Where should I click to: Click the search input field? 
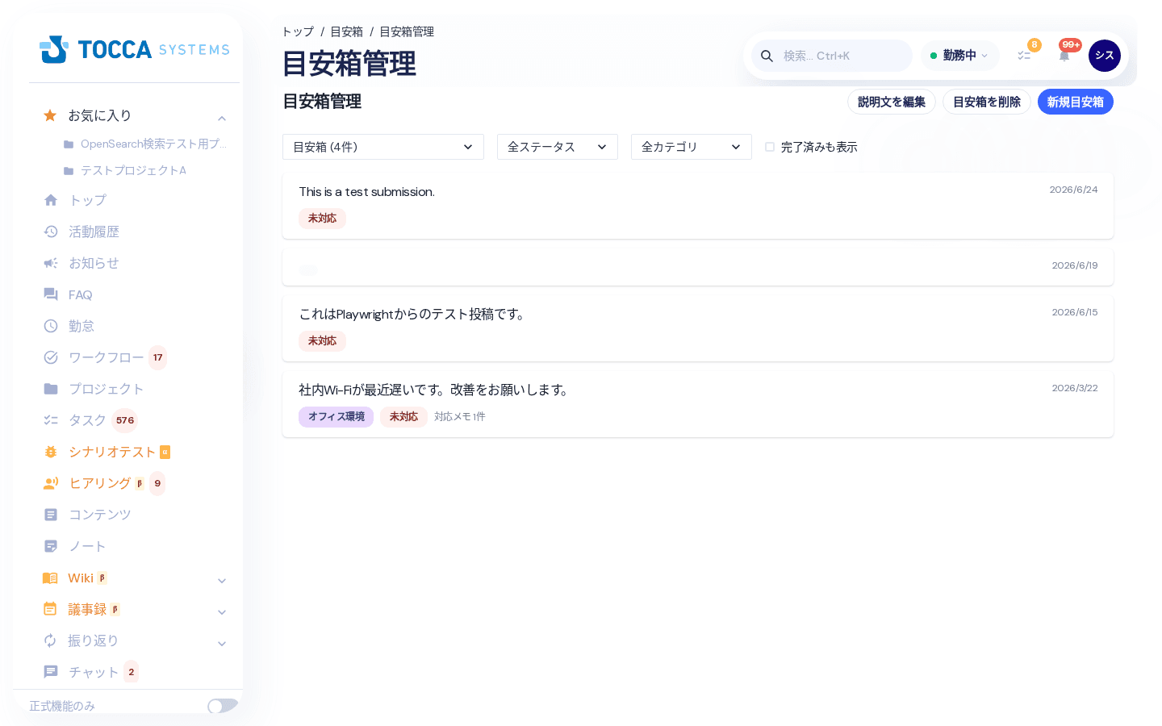832,56
